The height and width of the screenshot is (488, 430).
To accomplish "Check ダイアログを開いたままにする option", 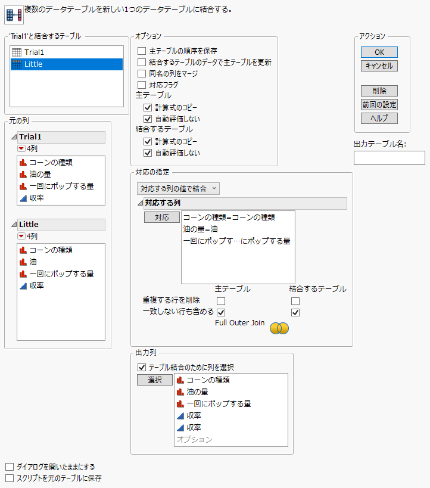I will 9,467.
